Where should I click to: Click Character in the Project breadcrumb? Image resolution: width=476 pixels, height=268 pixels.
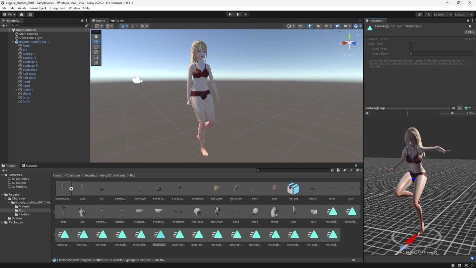73,176
